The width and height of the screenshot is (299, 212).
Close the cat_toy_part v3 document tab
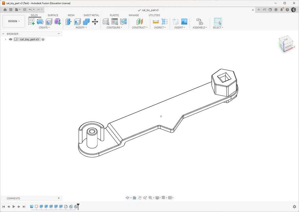pyautogui.click(x=253, y=10)
